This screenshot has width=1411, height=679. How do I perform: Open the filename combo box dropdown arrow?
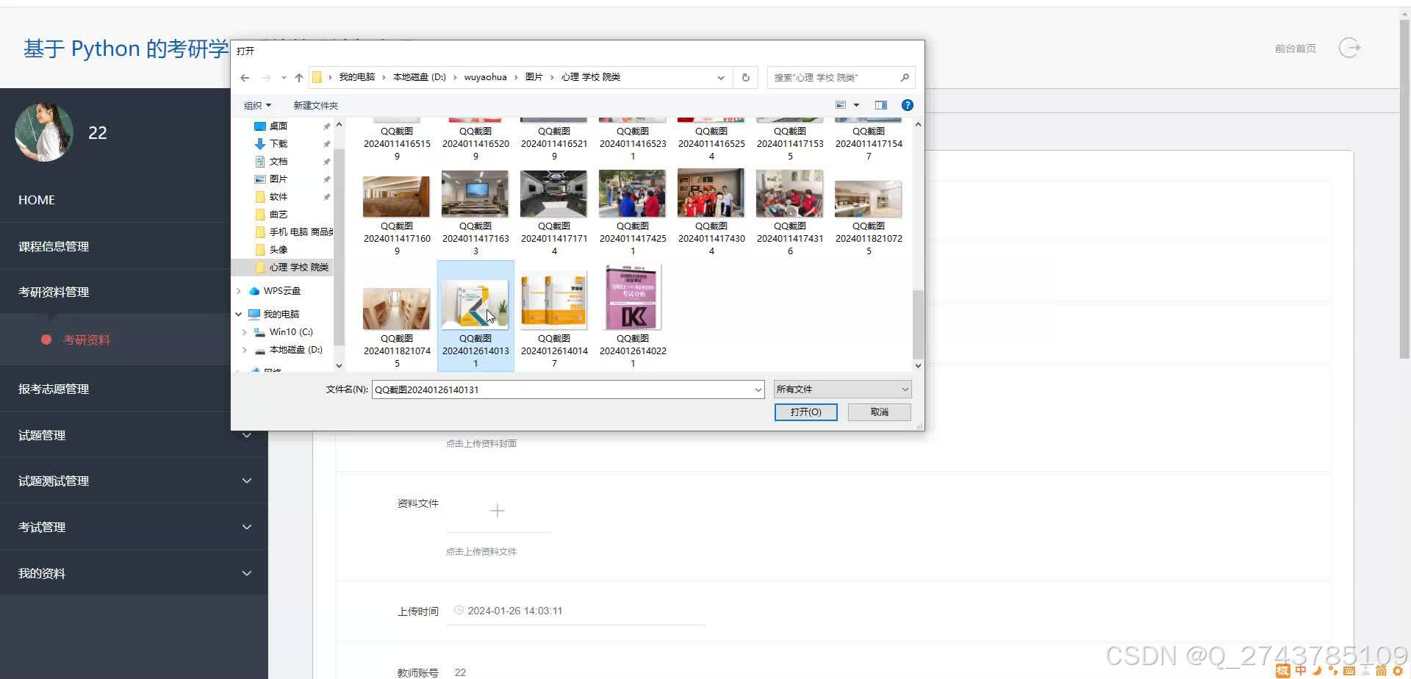758,389
